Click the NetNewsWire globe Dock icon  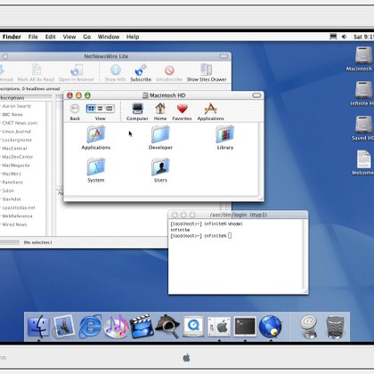pyautogui.click(x=271, y=327)
